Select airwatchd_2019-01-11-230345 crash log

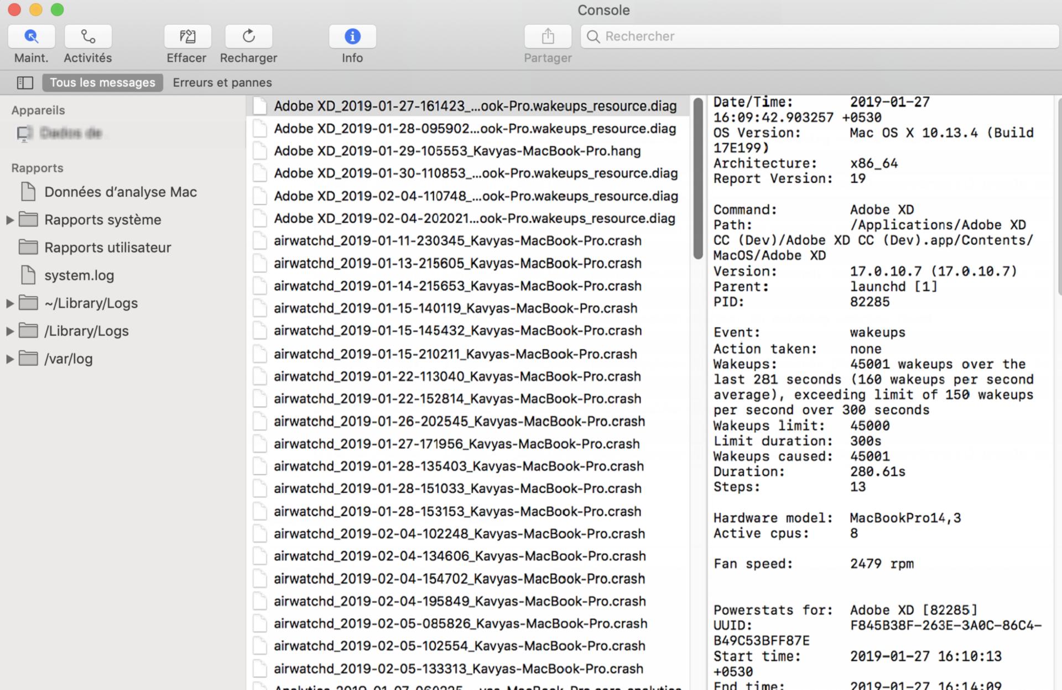[457, 241]
